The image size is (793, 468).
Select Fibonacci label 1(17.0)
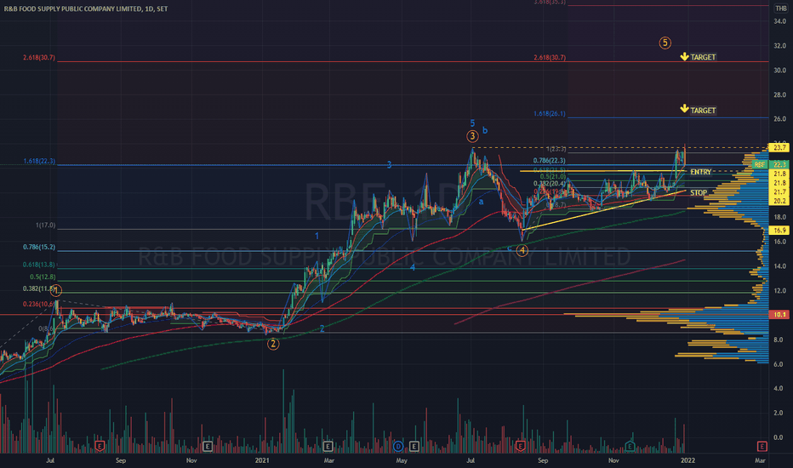click(45, 225)
